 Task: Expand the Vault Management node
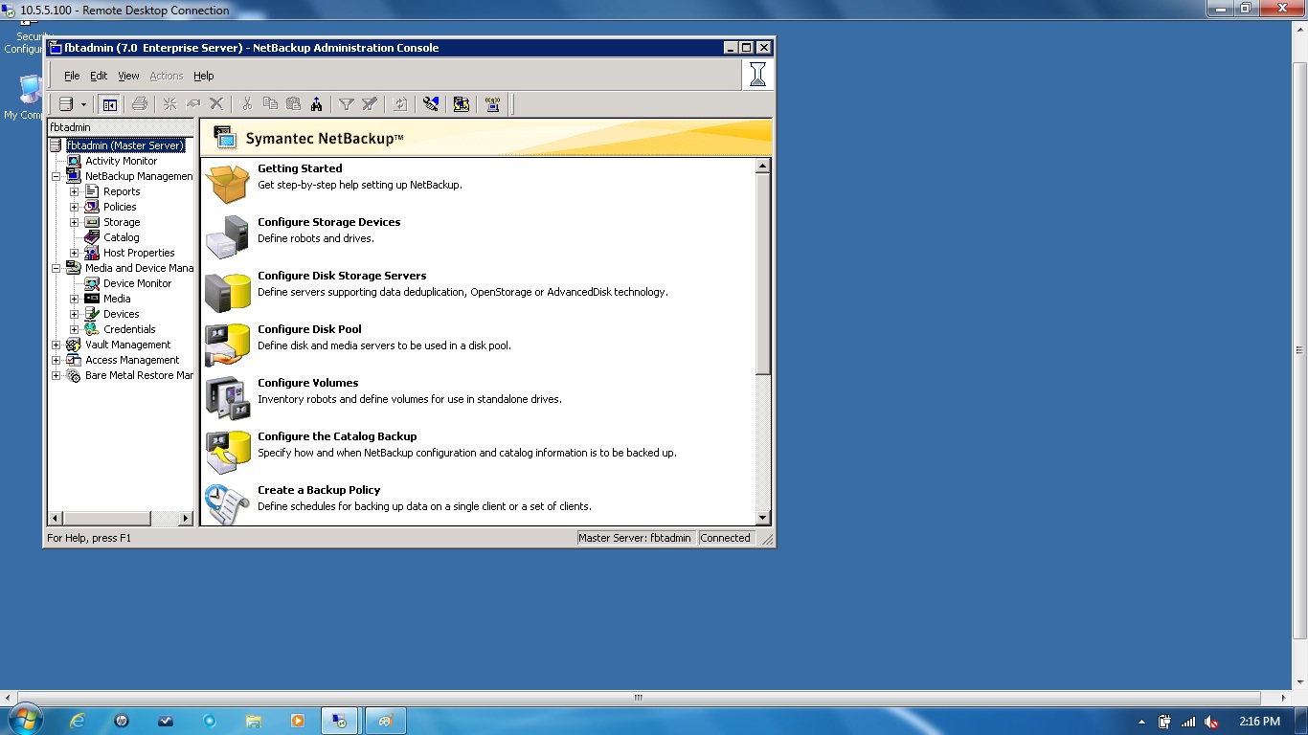pyautogui.click(x=56, y=345)
